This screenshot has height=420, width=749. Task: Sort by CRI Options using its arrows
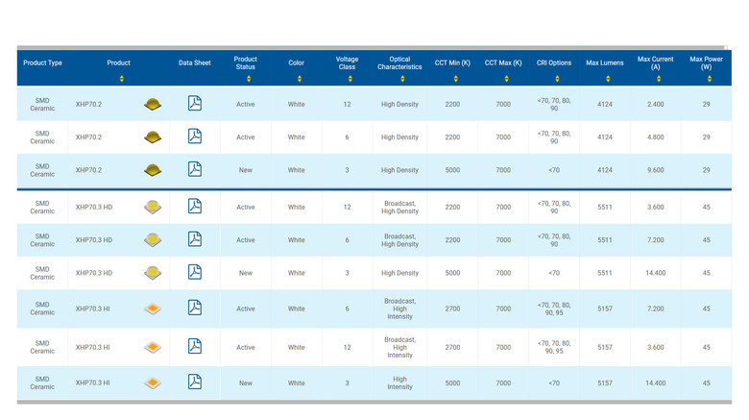point(557,79)
